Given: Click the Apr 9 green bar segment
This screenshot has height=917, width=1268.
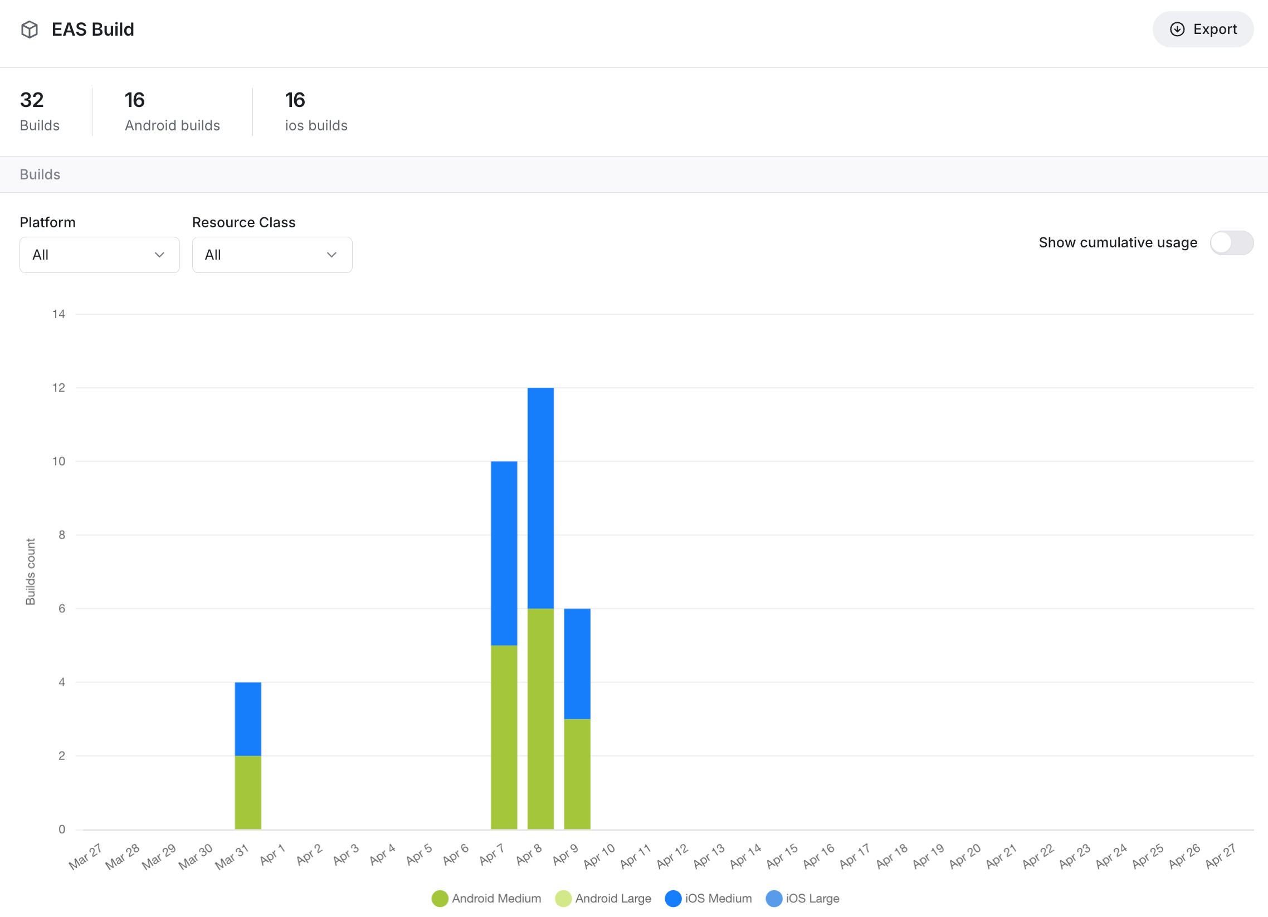Looking at the screenshot, I should [577, 773].
